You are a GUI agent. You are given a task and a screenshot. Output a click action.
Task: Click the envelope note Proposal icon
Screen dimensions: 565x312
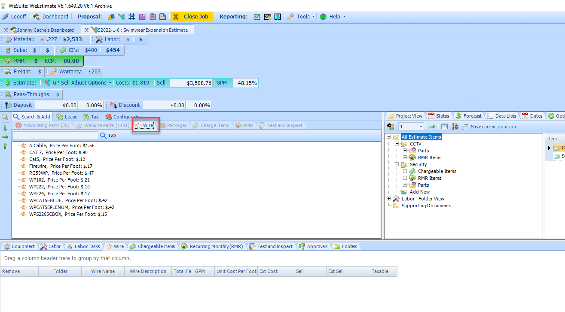tap(163, 17)
